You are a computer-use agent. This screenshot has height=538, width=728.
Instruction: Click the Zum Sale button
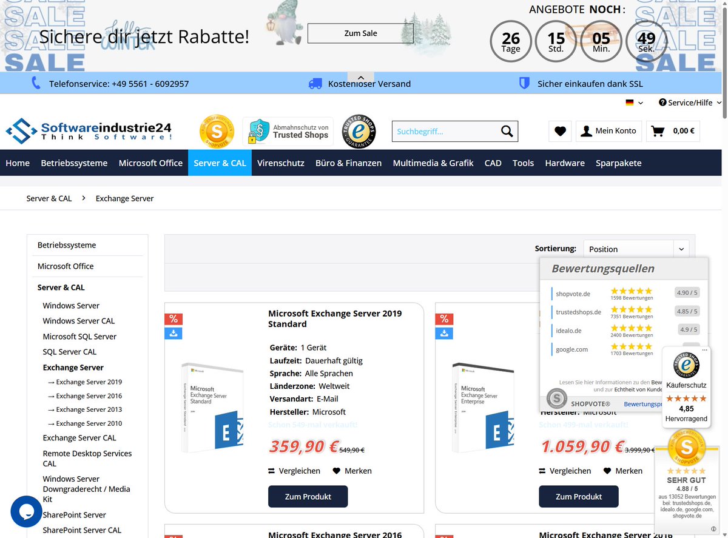[x=360, y=33]
